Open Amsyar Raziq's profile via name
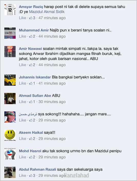The width and height of the screenshot is (137, 181). pos(31,7)
